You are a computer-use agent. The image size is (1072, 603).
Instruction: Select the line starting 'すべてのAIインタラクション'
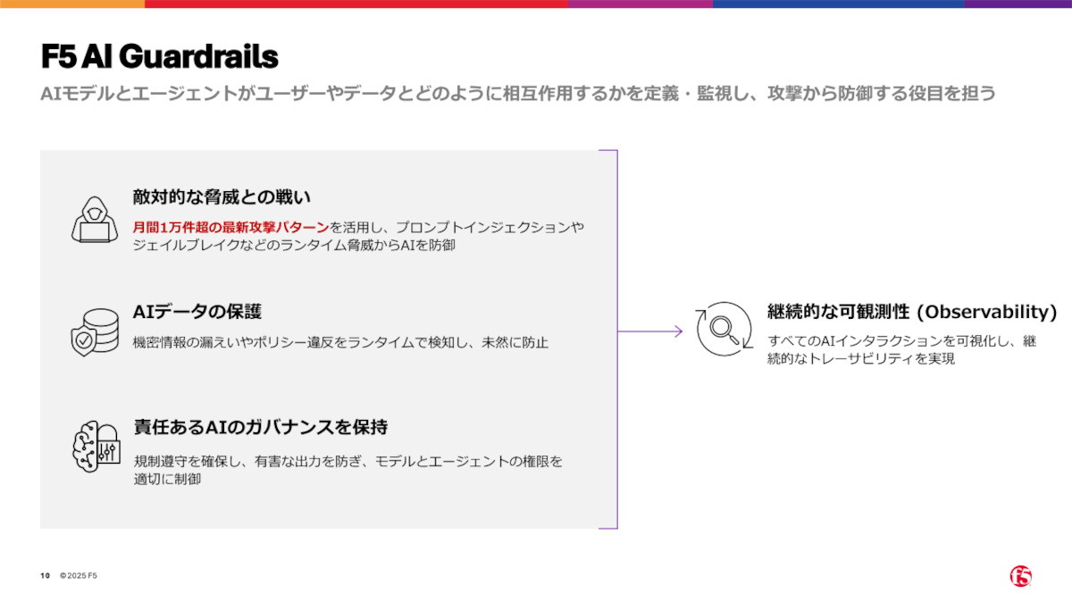[x=902, y=341]
